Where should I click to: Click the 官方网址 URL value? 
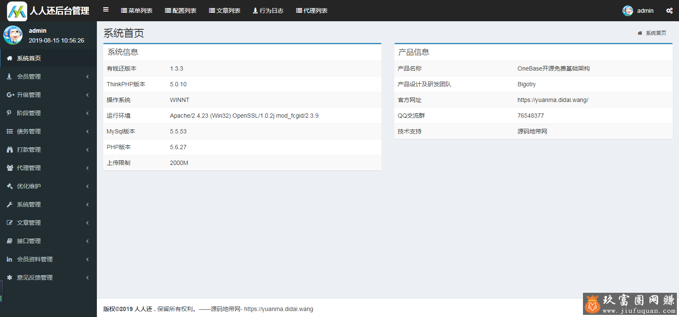click(x=553, y=100)
